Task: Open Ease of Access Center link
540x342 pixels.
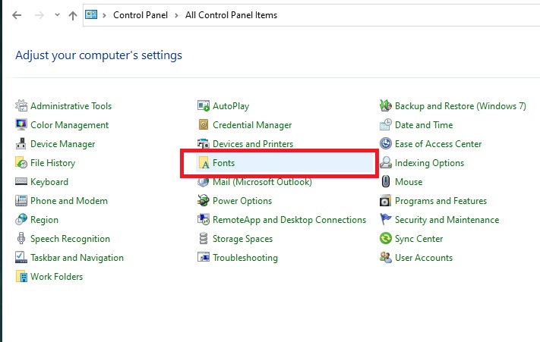Action: point(438,143)
